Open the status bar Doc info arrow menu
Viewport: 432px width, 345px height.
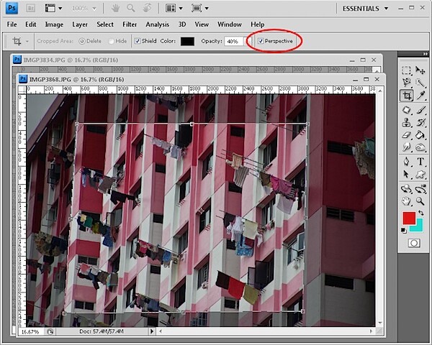pyautogui.click(x=151, y=331)
